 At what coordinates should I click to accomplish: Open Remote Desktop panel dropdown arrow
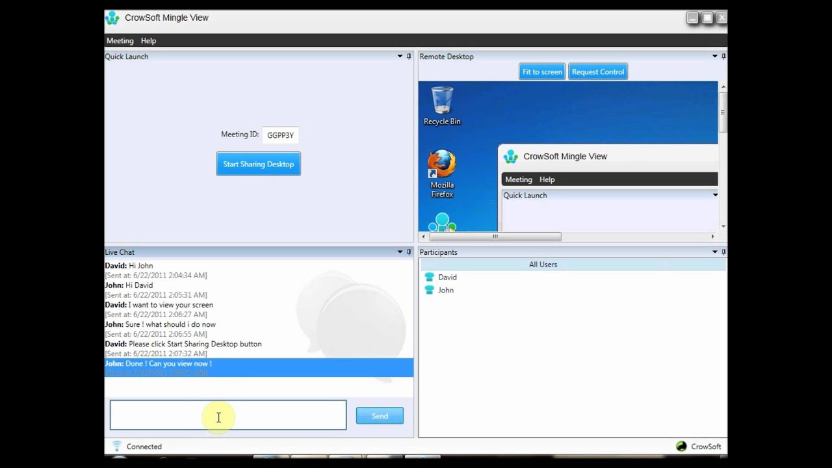(715, 57)
